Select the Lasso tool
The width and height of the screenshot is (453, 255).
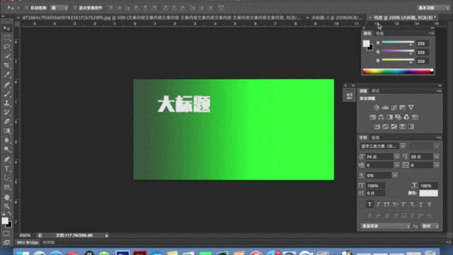[7, 47]
